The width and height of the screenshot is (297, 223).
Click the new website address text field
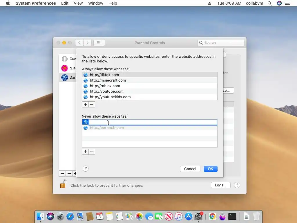pos(153,122)
